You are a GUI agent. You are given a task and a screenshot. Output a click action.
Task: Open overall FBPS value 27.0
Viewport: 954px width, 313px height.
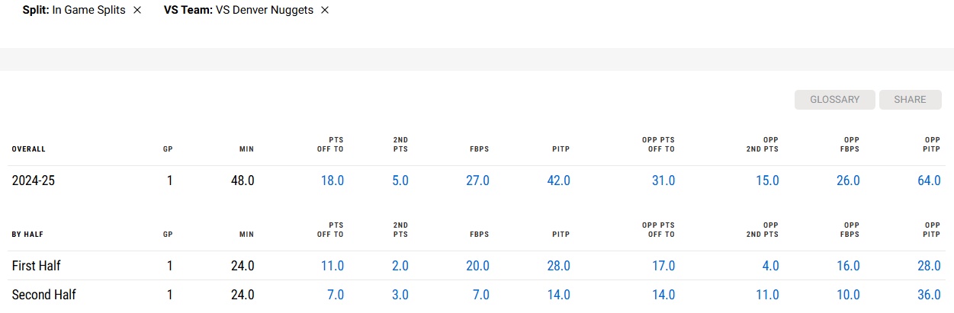pyautogui.click(x=477, y=180)
